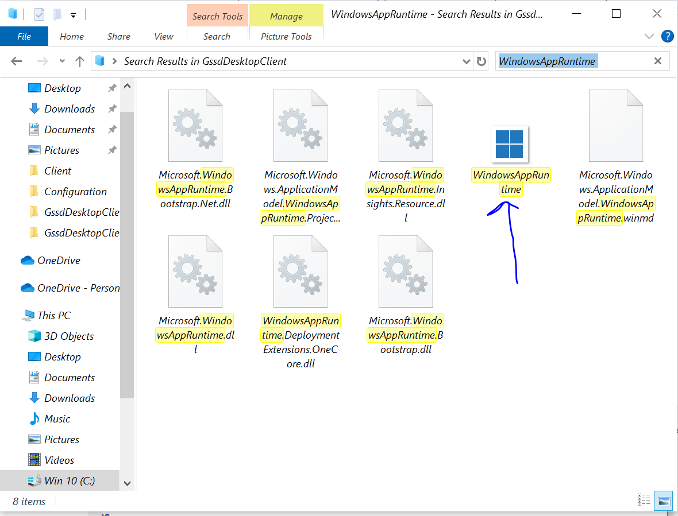Unpin Desktop using its pin icon
This screenshot has width=678, height=516.
113,88
